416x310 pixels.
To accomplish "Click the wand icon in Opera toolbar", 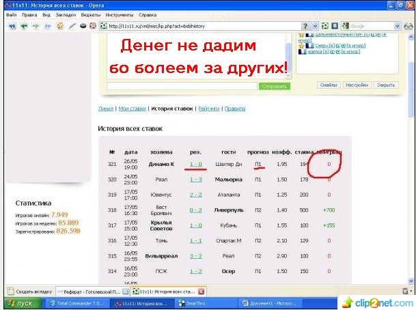I will [x=71, y=26].
